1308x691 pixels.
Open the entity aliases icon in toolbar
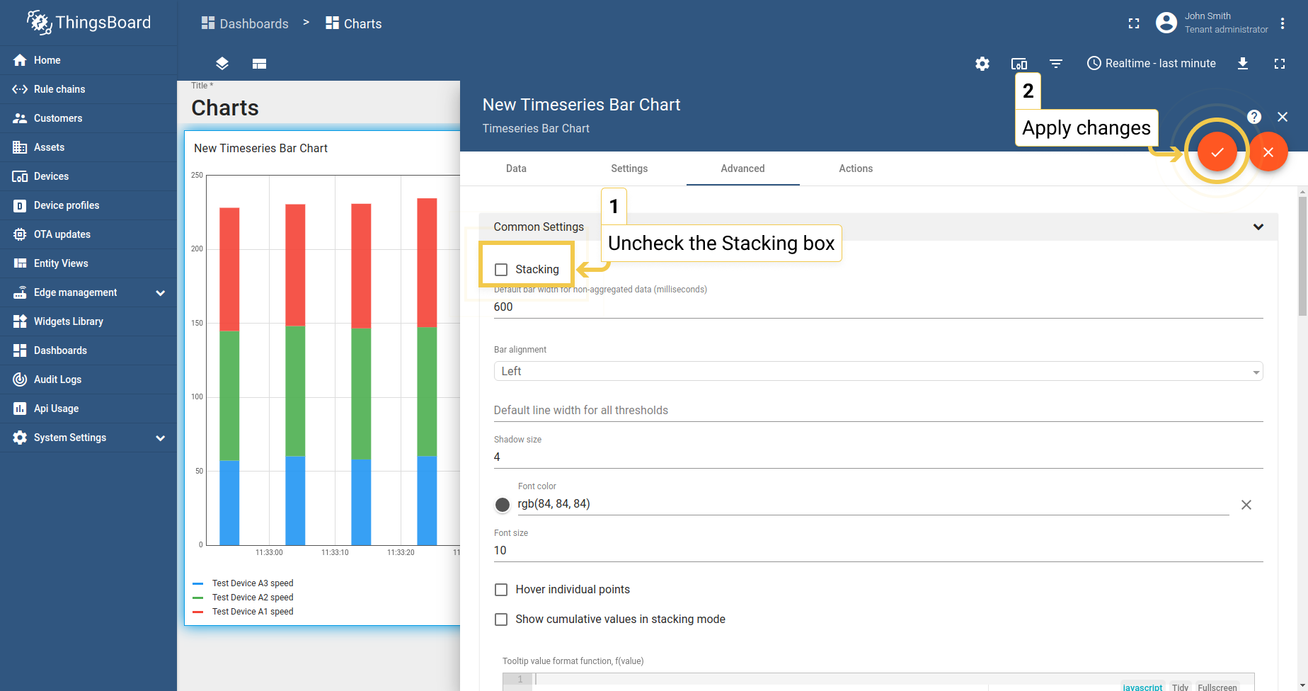coord(1019,64)
